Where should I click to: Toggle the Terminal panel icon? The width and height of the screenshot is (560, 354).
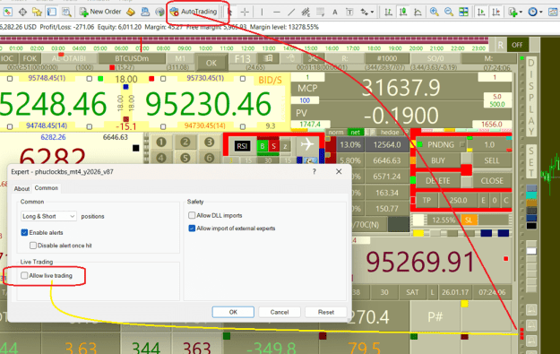tap(52, 12)
